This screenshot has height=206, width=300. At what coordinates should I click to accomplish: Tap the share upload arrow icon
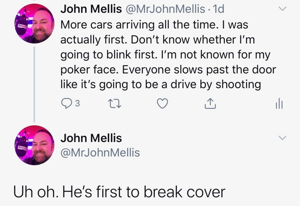point(210,103)
